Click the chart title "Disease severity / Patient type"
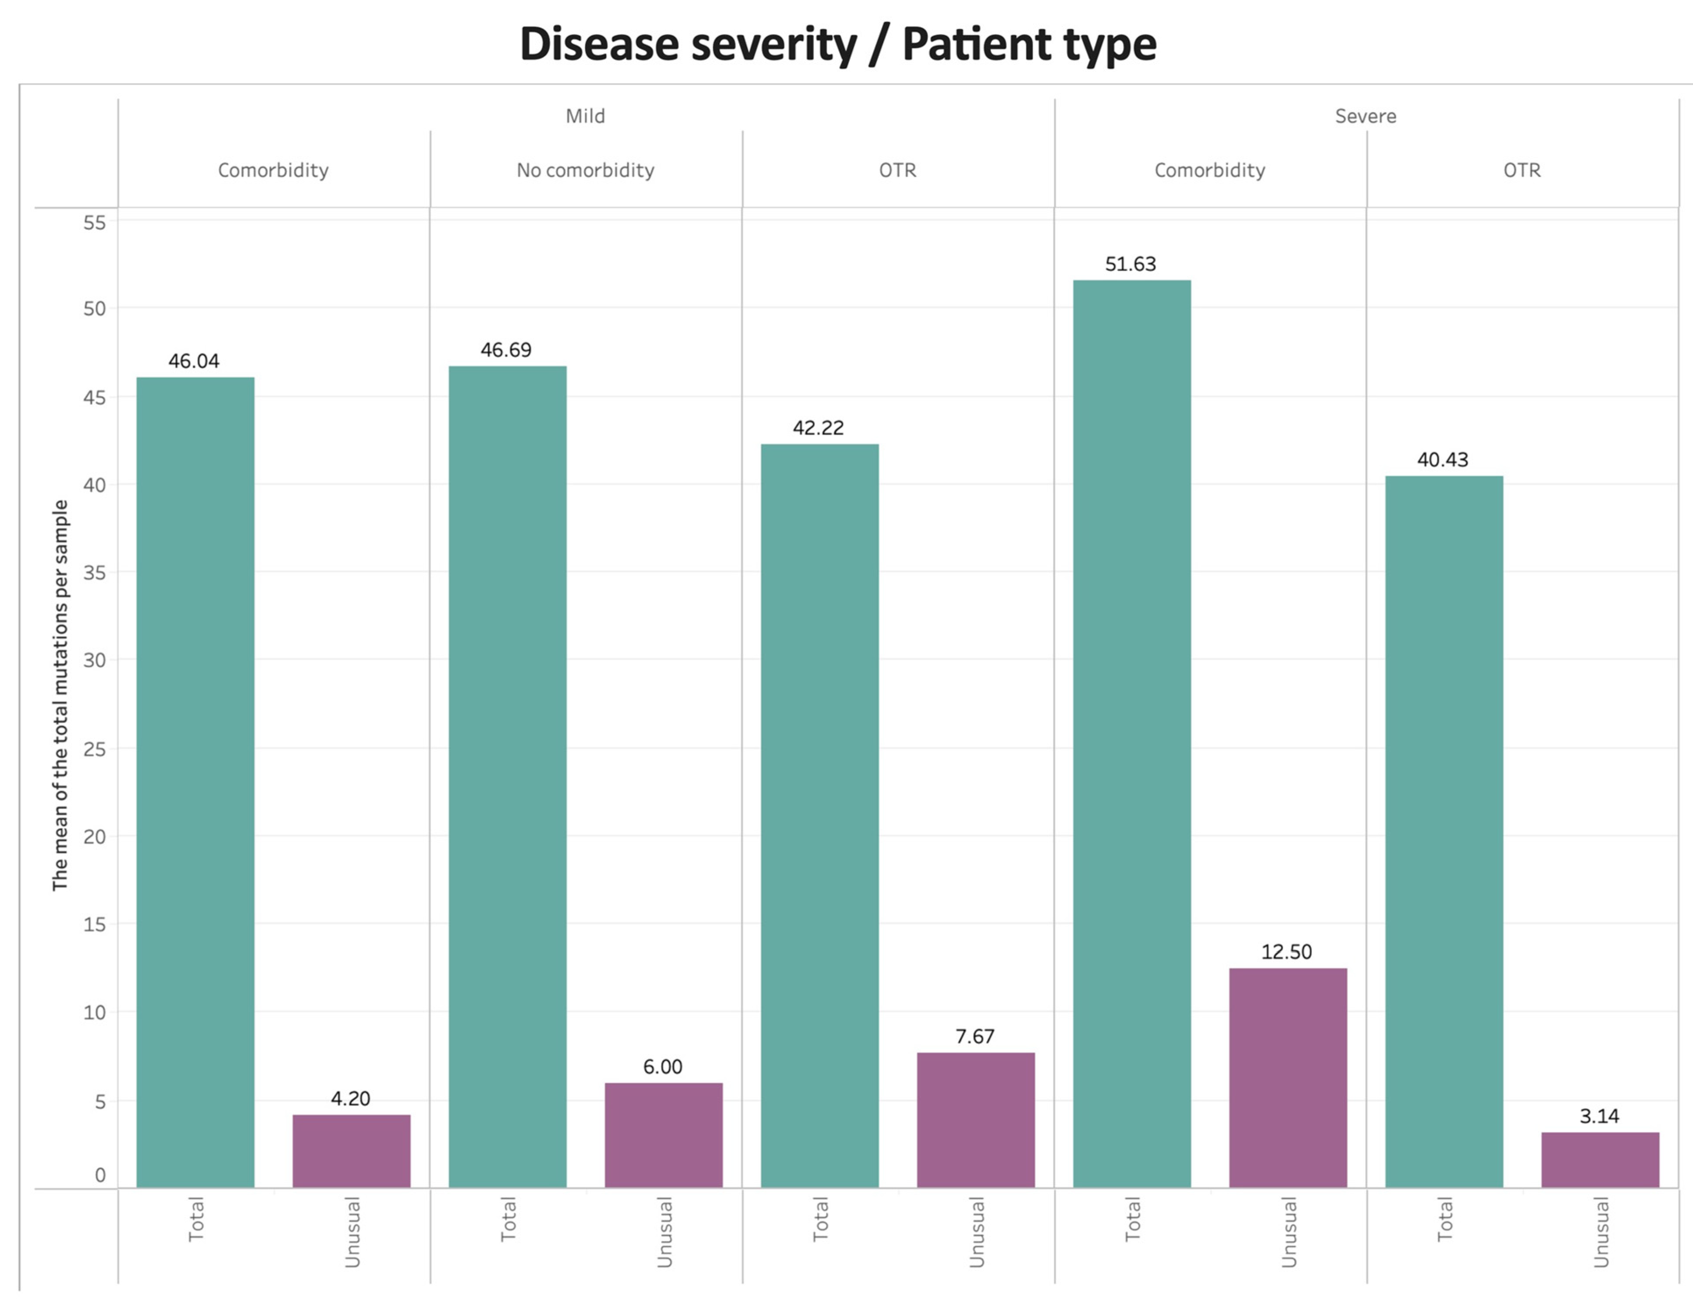This screenshot has width=1693, height=1308. tap(838, 44)
